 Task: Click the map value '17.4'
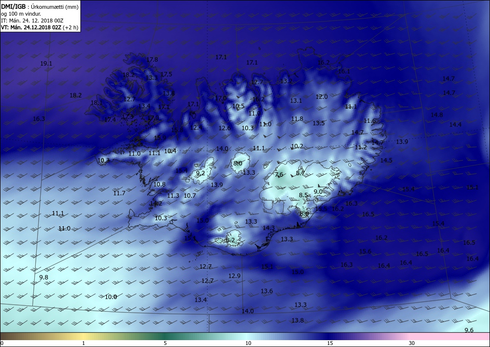click(x=110, y=119)
